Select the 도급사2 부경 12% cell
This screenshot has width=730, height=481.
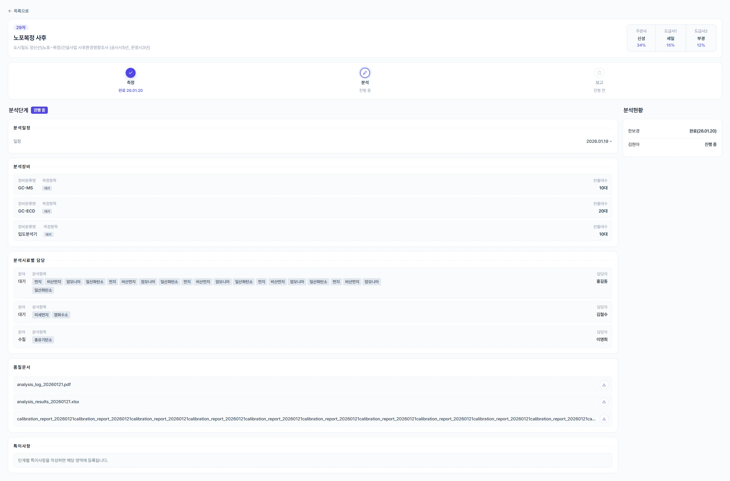coord(701,38)
